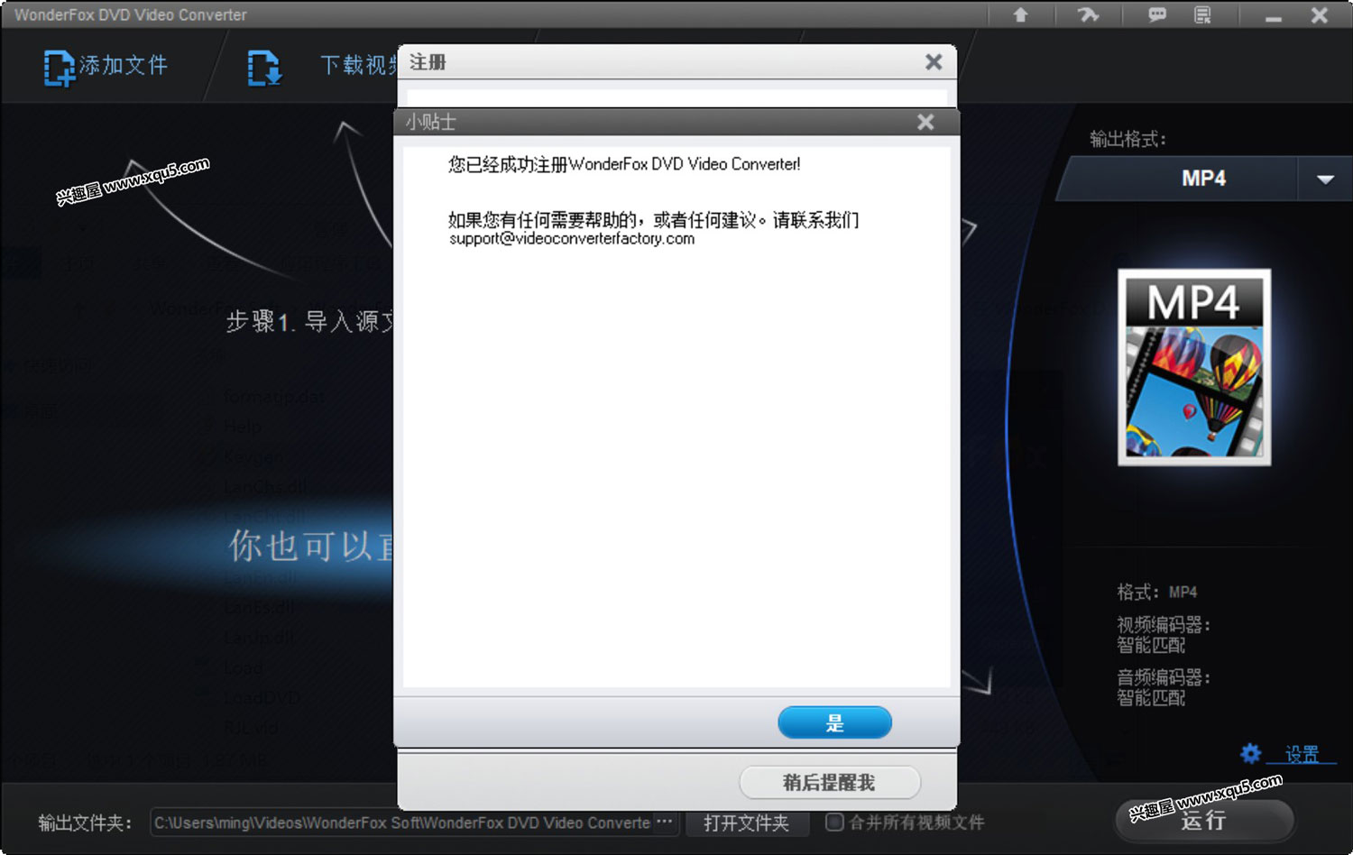Screen dimensions: 1353x855
Task: Browse output folder with the ellipsis button
Action: [x=665, y=822]
